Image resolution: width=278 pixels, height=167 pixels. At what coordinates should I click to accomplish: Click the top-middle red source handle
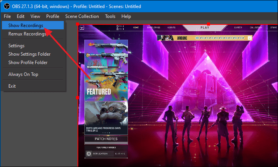pyautogui.click(x=208, y=24)
